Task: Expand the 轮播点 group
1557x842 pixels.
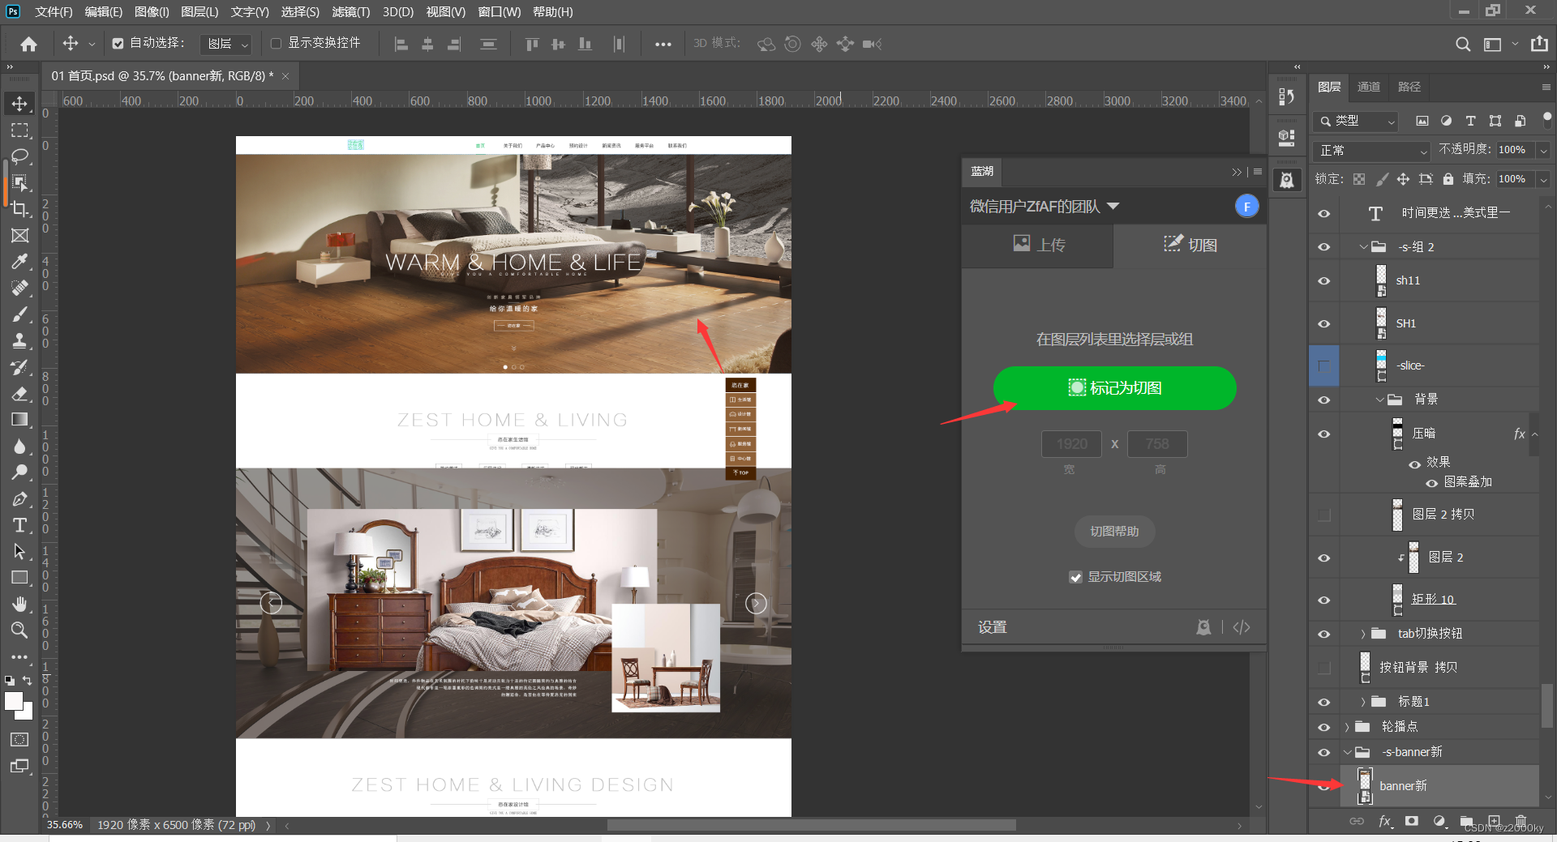Action: click(1347, 727)
